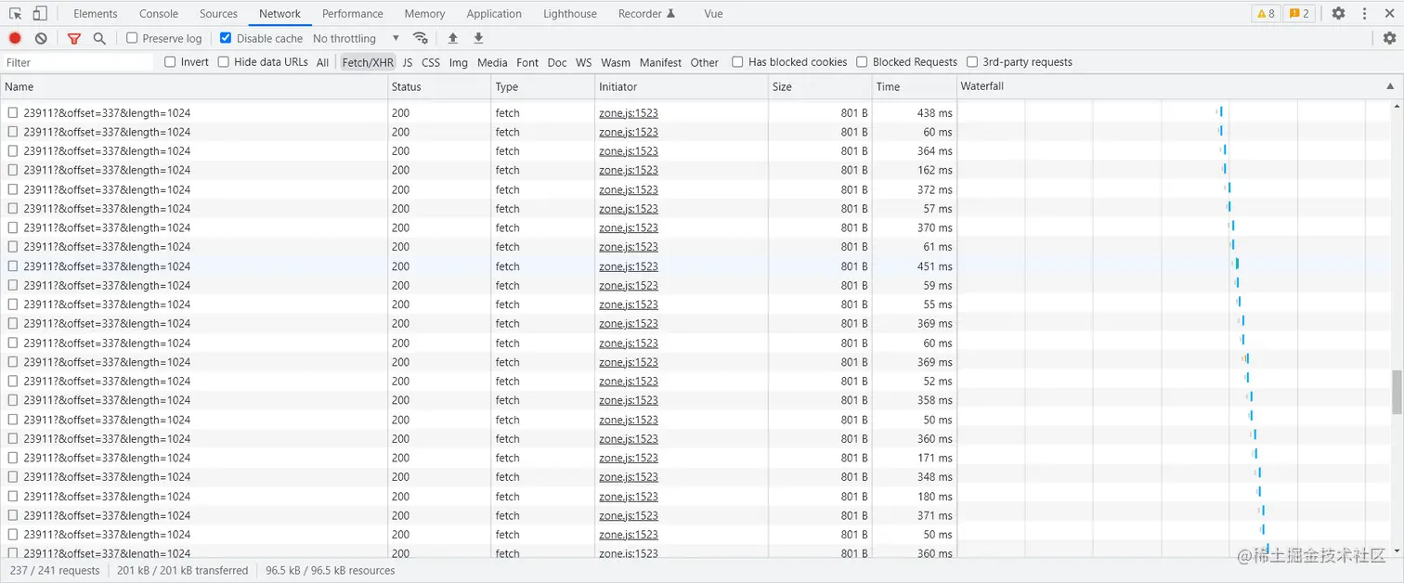This screenshot has height=583, width=1404.
Task: Select the Fetch/XHR type filter
Action: 368,62
